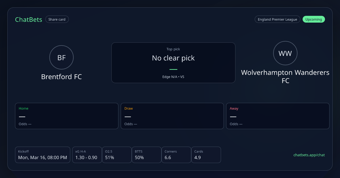340x178 pixels.
Task: Click the Kickoff date stat box
Action: pyautogui.click(x=42, y=155)
